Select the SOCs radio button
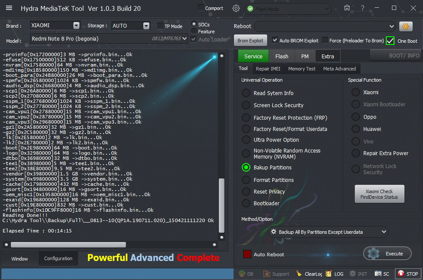 click(194, 24)
